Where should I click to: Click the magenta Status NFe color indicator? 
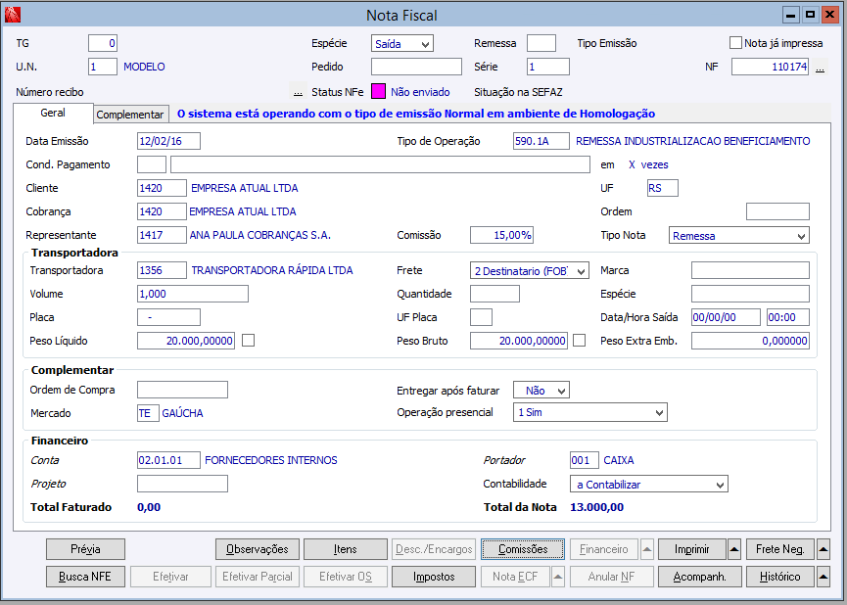tap(378, 92)
